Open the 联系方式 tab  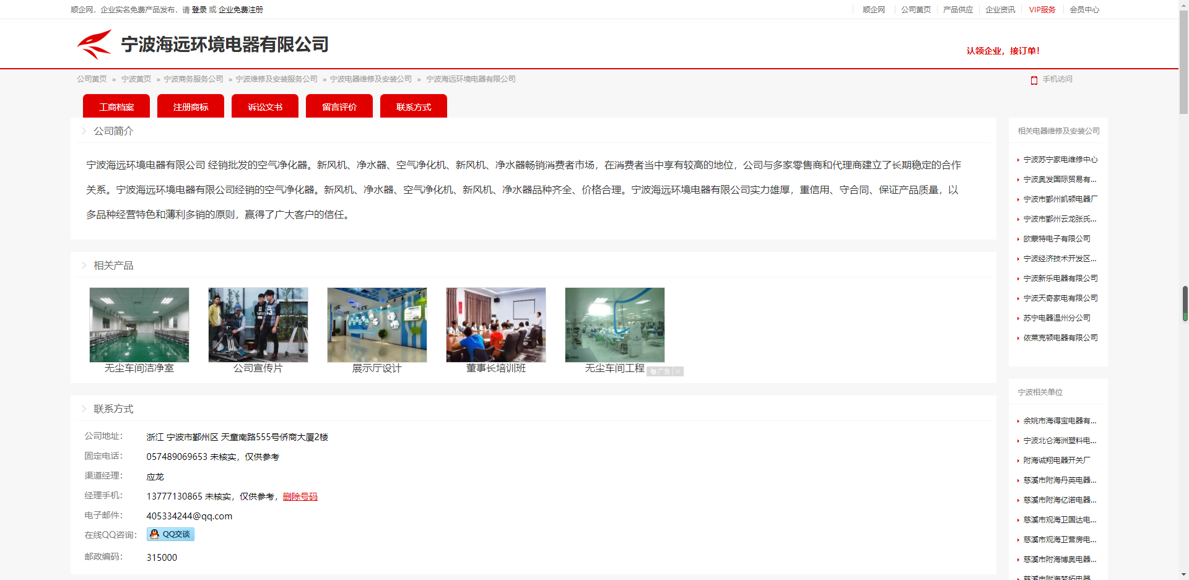click(x=414, y=106)
